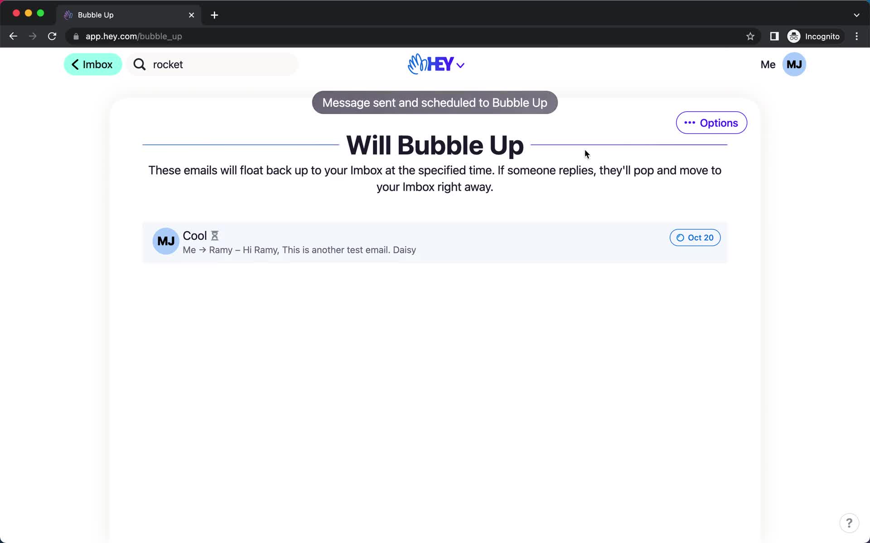Viewport: 870px width, 543px height.
Task: Click the clock icon next to Oct 20
Action: (x=680, y=237)
